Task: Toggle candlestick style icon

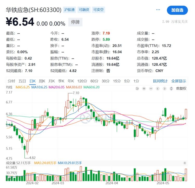Action: (x=171, y=88)
